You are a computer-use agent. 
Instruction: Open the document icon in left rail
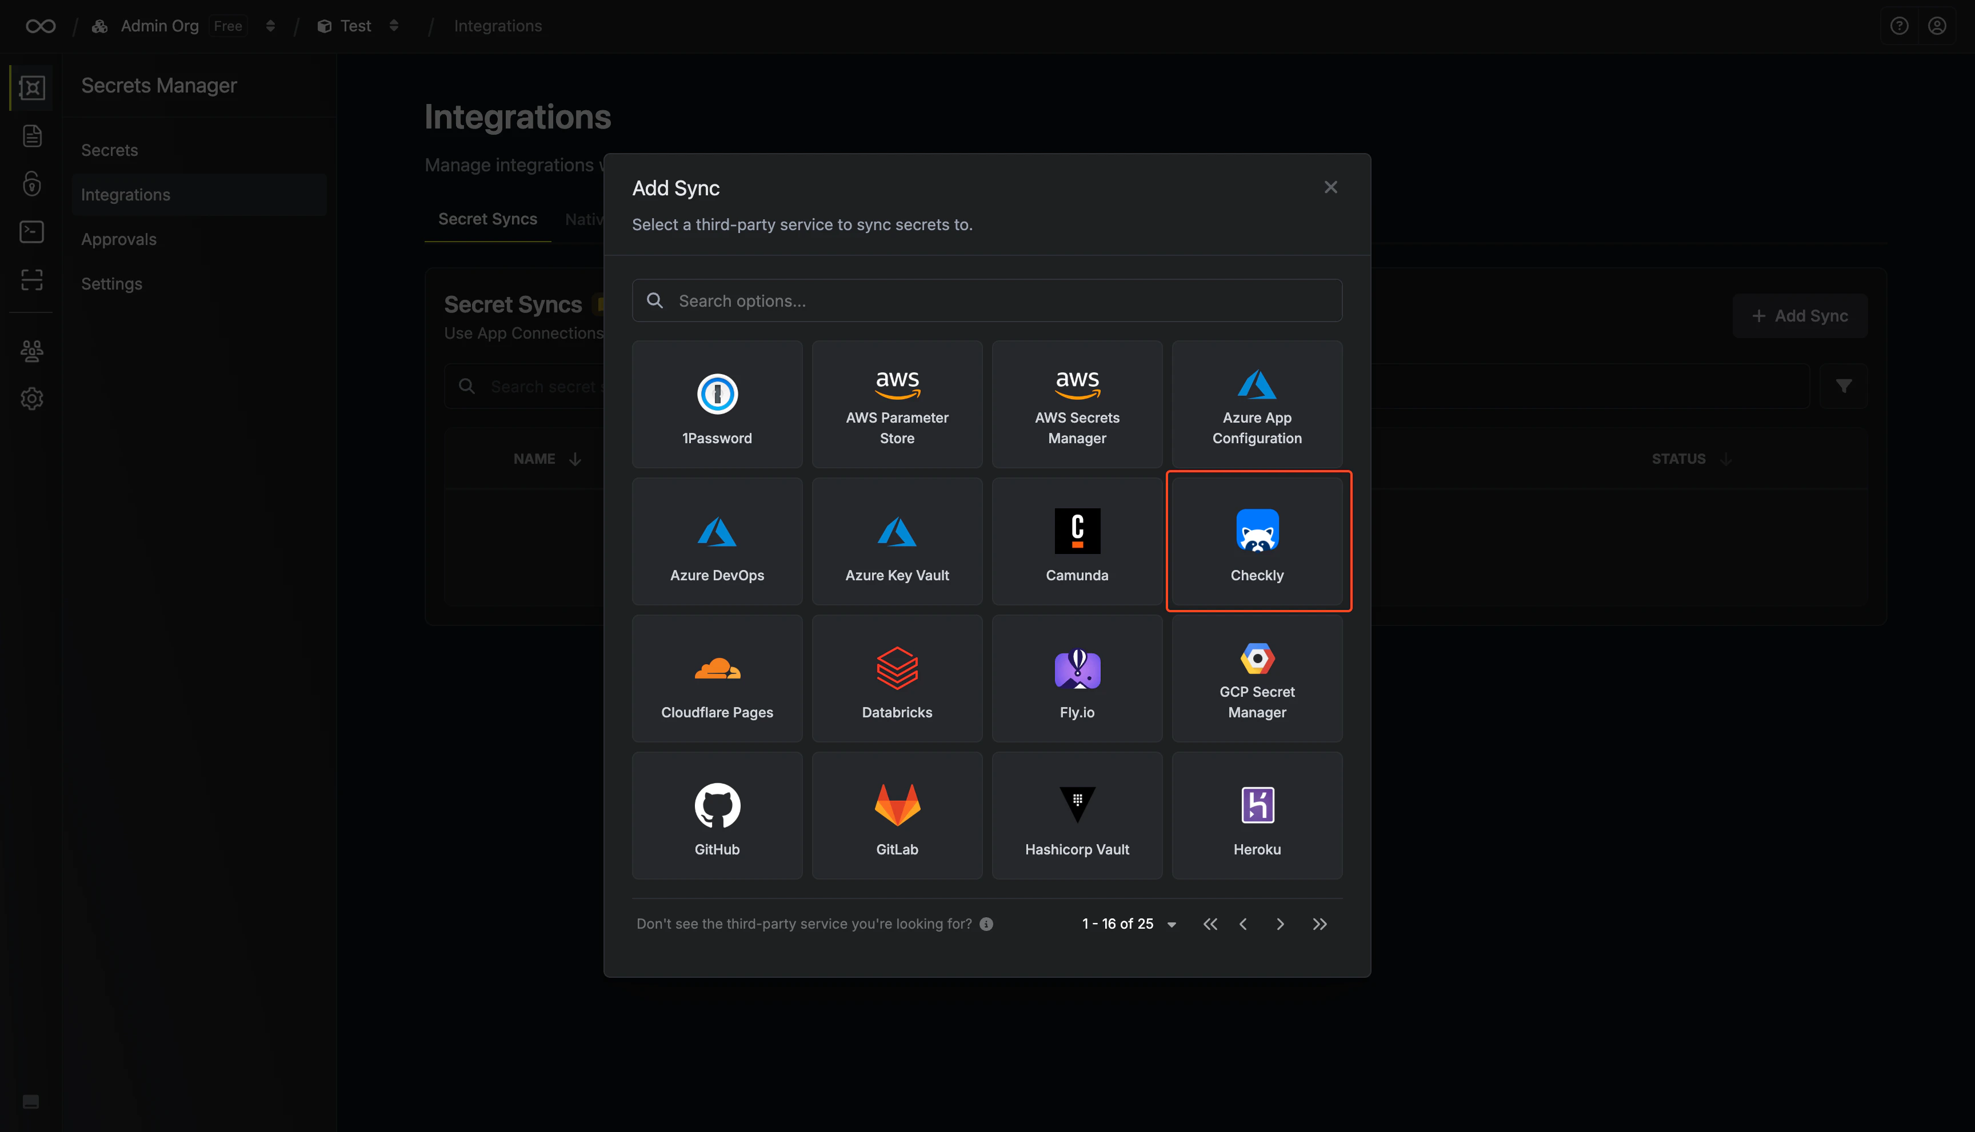[32, 136]
